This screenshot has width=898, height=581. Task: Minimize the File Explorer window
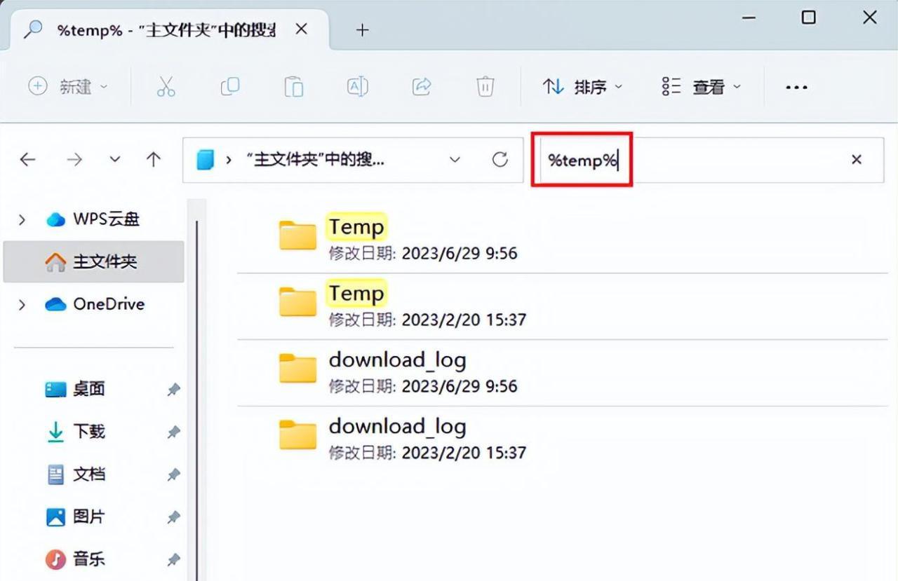749,18
